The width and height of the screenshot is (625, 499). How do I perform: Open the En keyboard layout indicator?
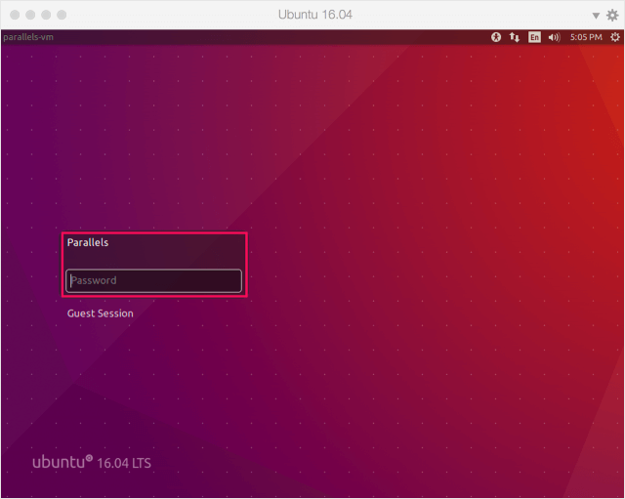pos(534,37)
